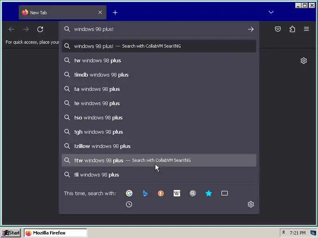Screen dimensions: 318x238
Task: Search Bookmarks using the star icon
Action: 208,193
